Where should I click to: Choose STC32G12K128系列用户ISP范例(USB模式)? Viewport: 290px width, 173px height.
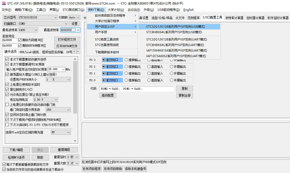179,27
